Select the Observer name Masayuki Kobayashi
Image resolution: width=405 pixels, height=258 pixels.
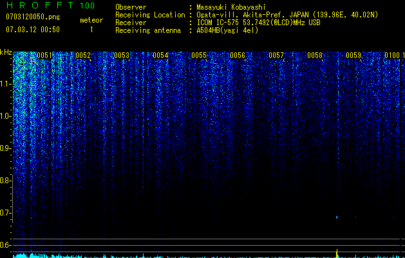[x=231, y=7]
